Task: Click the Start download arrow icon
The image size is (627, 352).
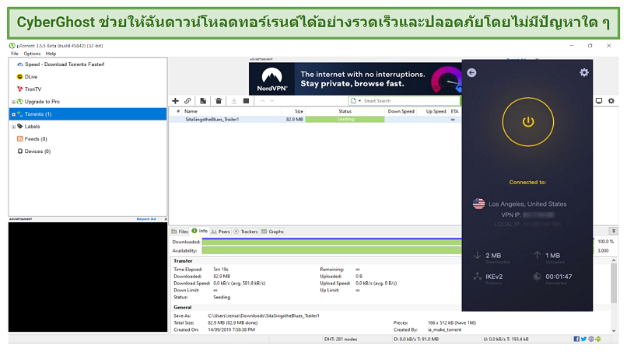Action: coord(234,101)
